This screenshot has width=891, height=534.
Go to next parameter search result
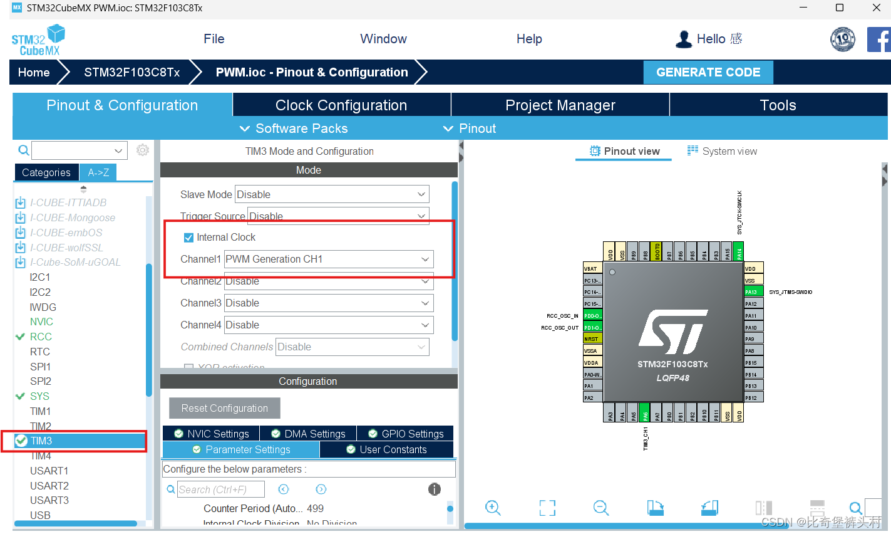pos(321,490)
